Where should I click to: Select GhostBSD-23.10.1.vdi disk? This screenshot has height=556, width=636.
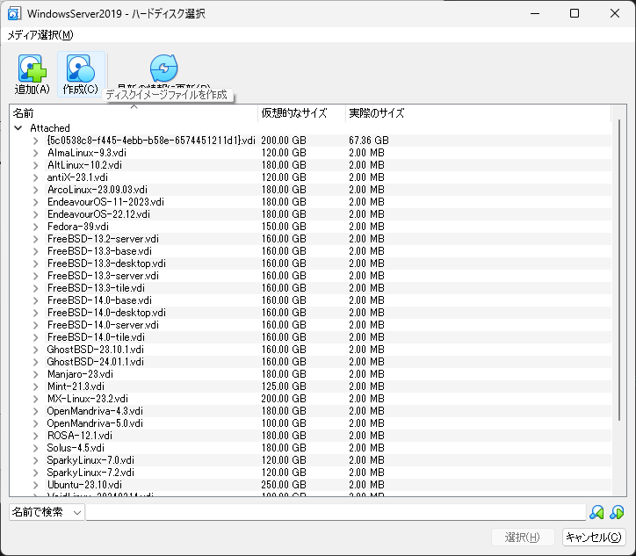point(96,350)
